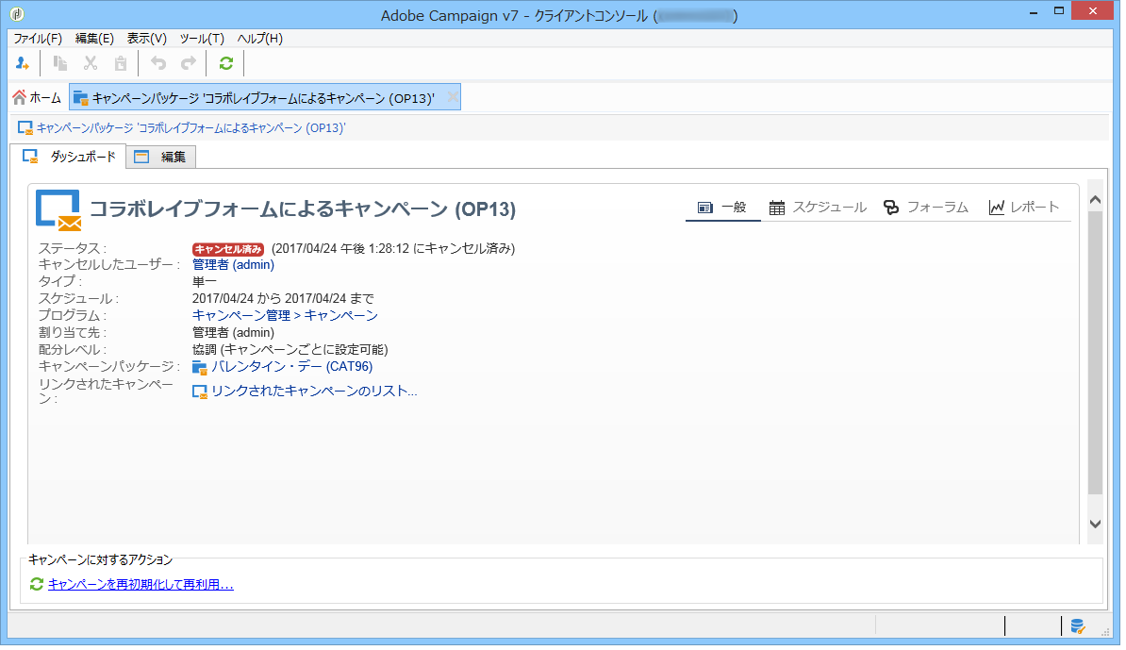Click the application logo in title bar

click(x=17, y=14)
